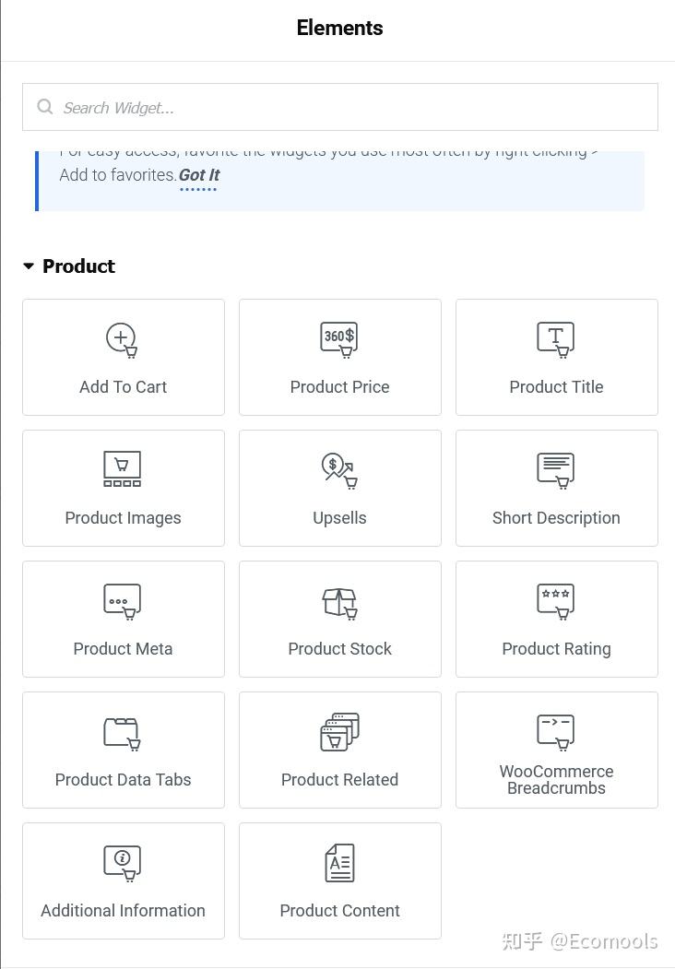Focus the Search Widget input field
675x969 pixels.
click(x=350, y=108)
